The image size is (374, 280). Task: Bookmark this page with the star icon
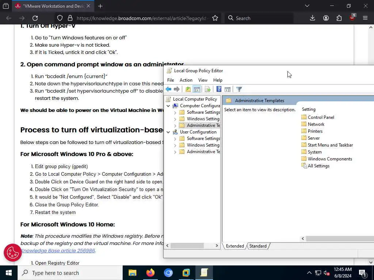(x=215, y=18)
